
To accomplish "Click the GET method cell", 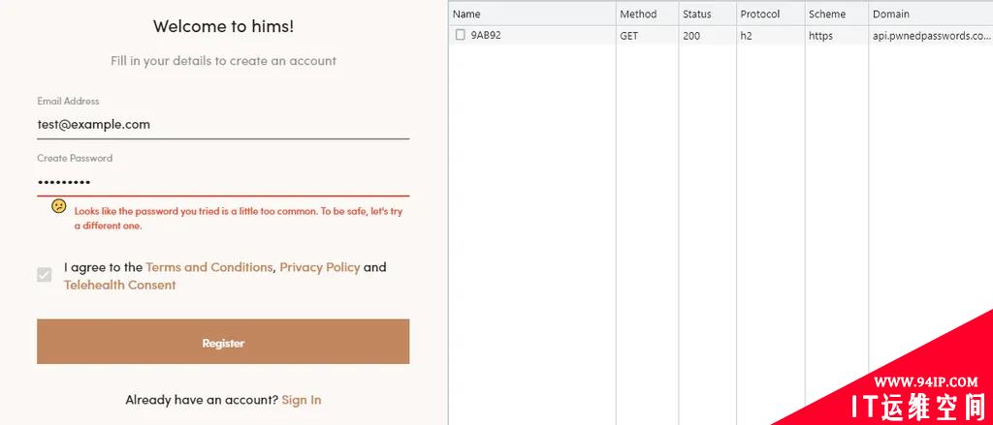I will coord(628,36).
